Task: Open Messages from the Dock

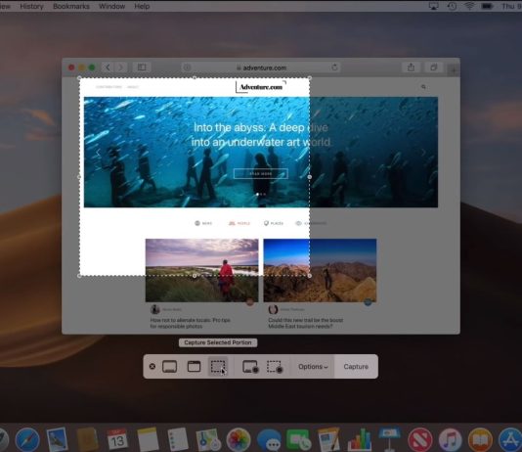Action: pos(269,439)
